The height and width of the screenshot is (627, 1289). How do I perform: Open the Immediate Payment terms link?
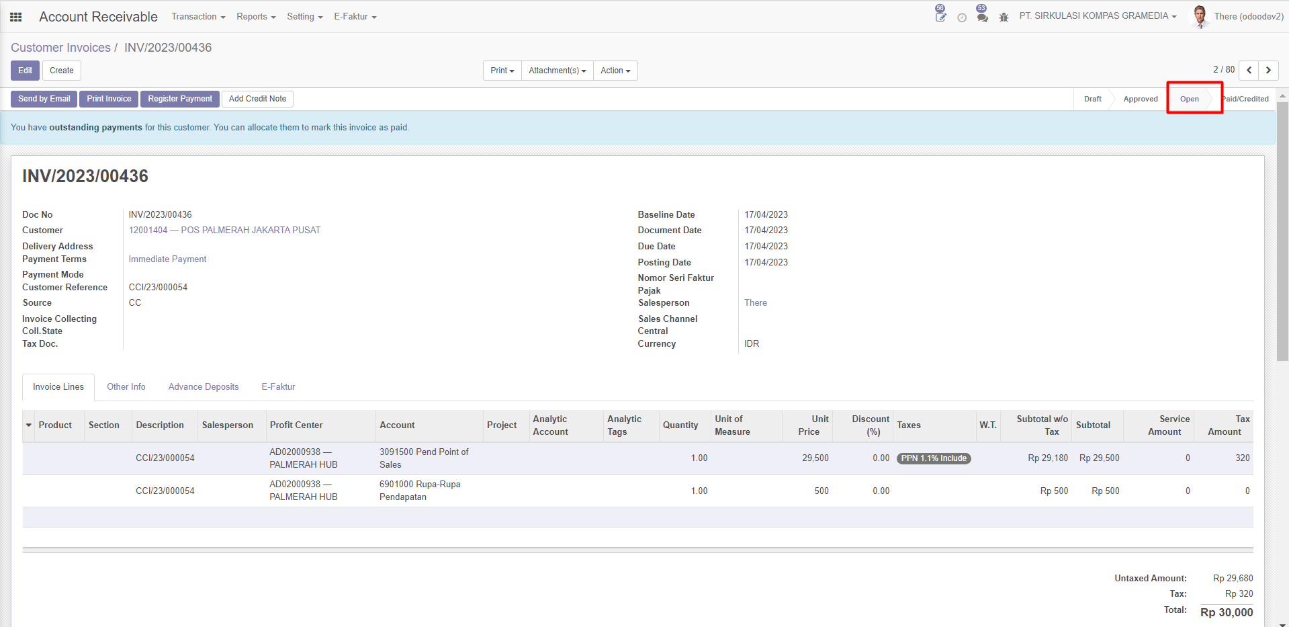pos(167,259)
